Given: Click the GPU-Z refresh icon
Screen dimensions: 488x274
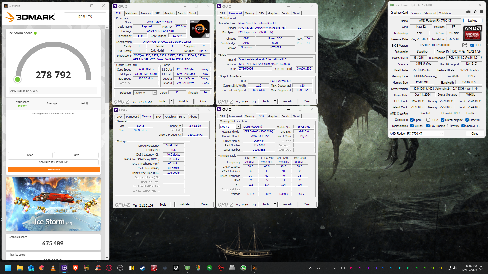Looking at the screenshot, I should (x=475, y=12).
